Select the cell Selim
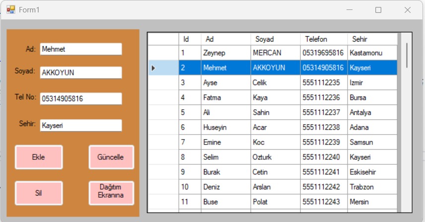Image resolution: width=425 pixels, height=222 pixels. point(226,157)
